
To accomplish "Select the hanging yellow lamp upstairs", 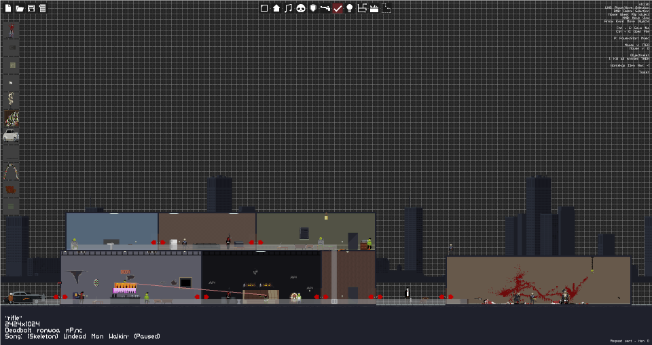I will pyautogui.click(x=327, y=217).
